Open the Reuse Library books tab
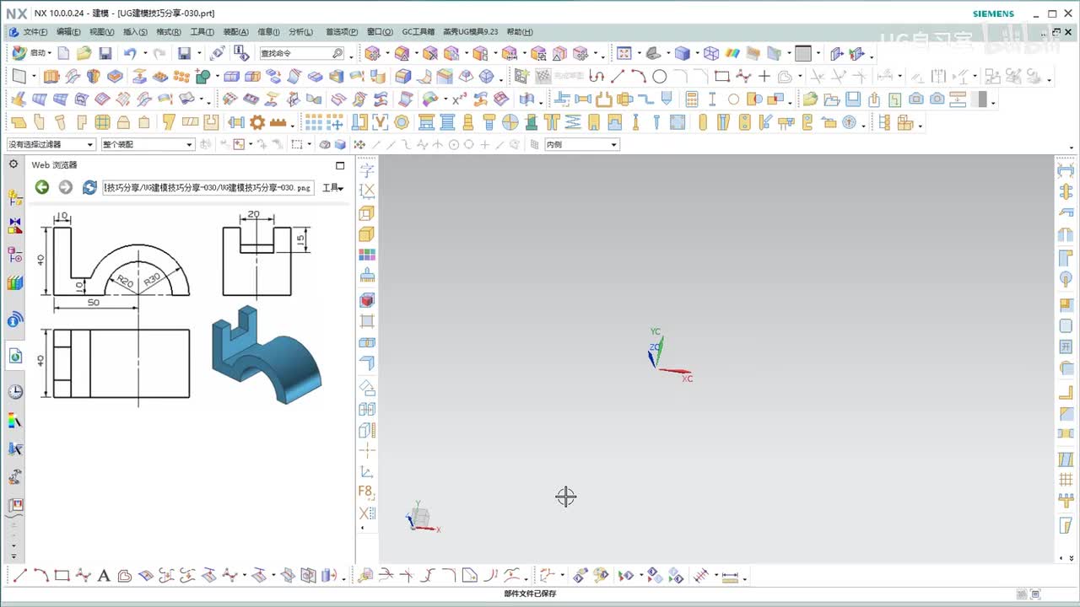 pos(15,283)
